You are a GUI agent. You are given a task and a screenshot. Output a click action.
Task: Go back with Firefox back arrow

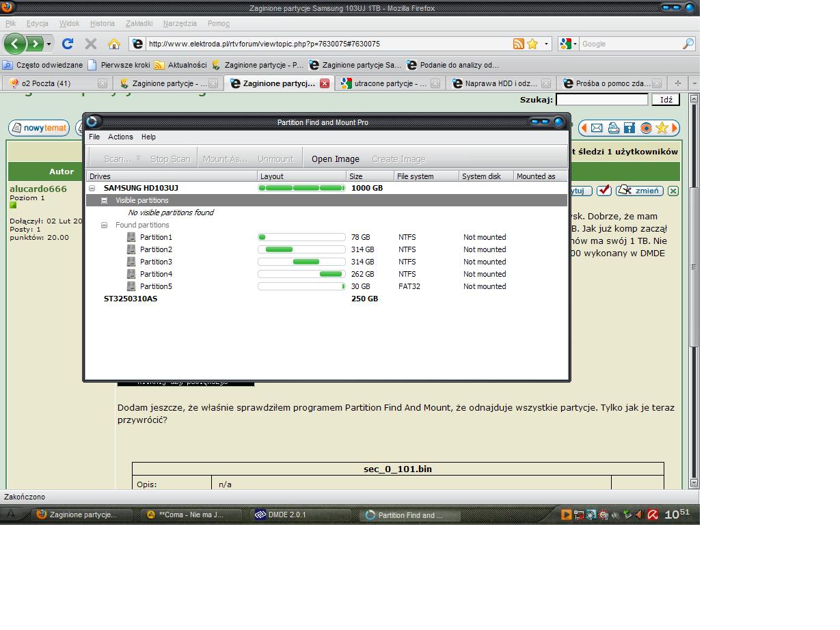click(x=15, y=44)
